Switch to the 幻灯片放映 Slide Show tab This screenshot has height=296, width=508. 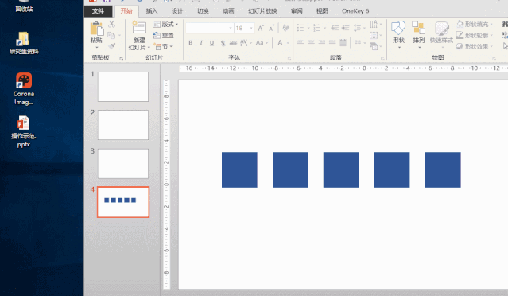(x=262, y=10)
